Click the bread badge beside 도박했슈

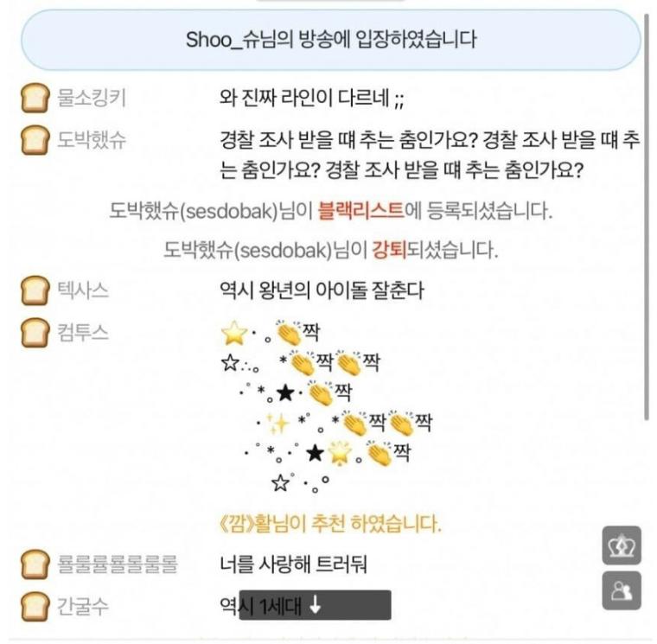[x=35, y=139]
